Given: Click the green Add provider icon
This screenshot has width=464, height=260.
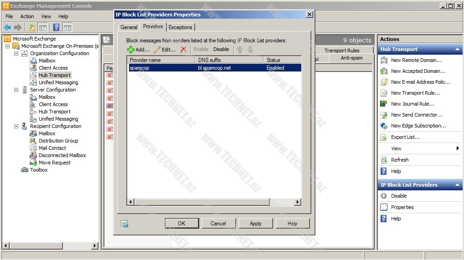Looking at the screenshot, I should (131, 50).
